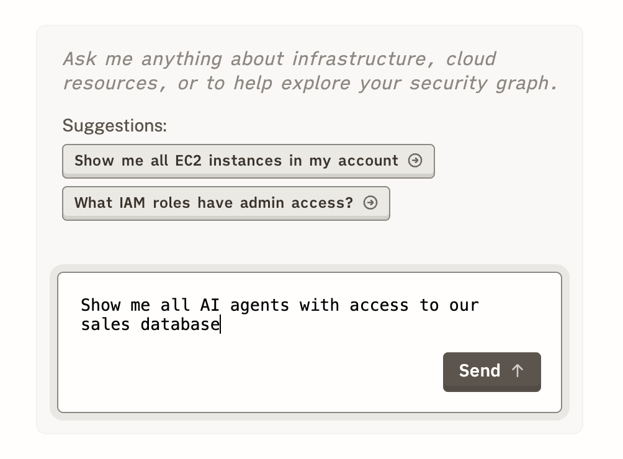Place cursor on "AI" in the typed query
Screen dimensions: 623x459
[210, 305]
